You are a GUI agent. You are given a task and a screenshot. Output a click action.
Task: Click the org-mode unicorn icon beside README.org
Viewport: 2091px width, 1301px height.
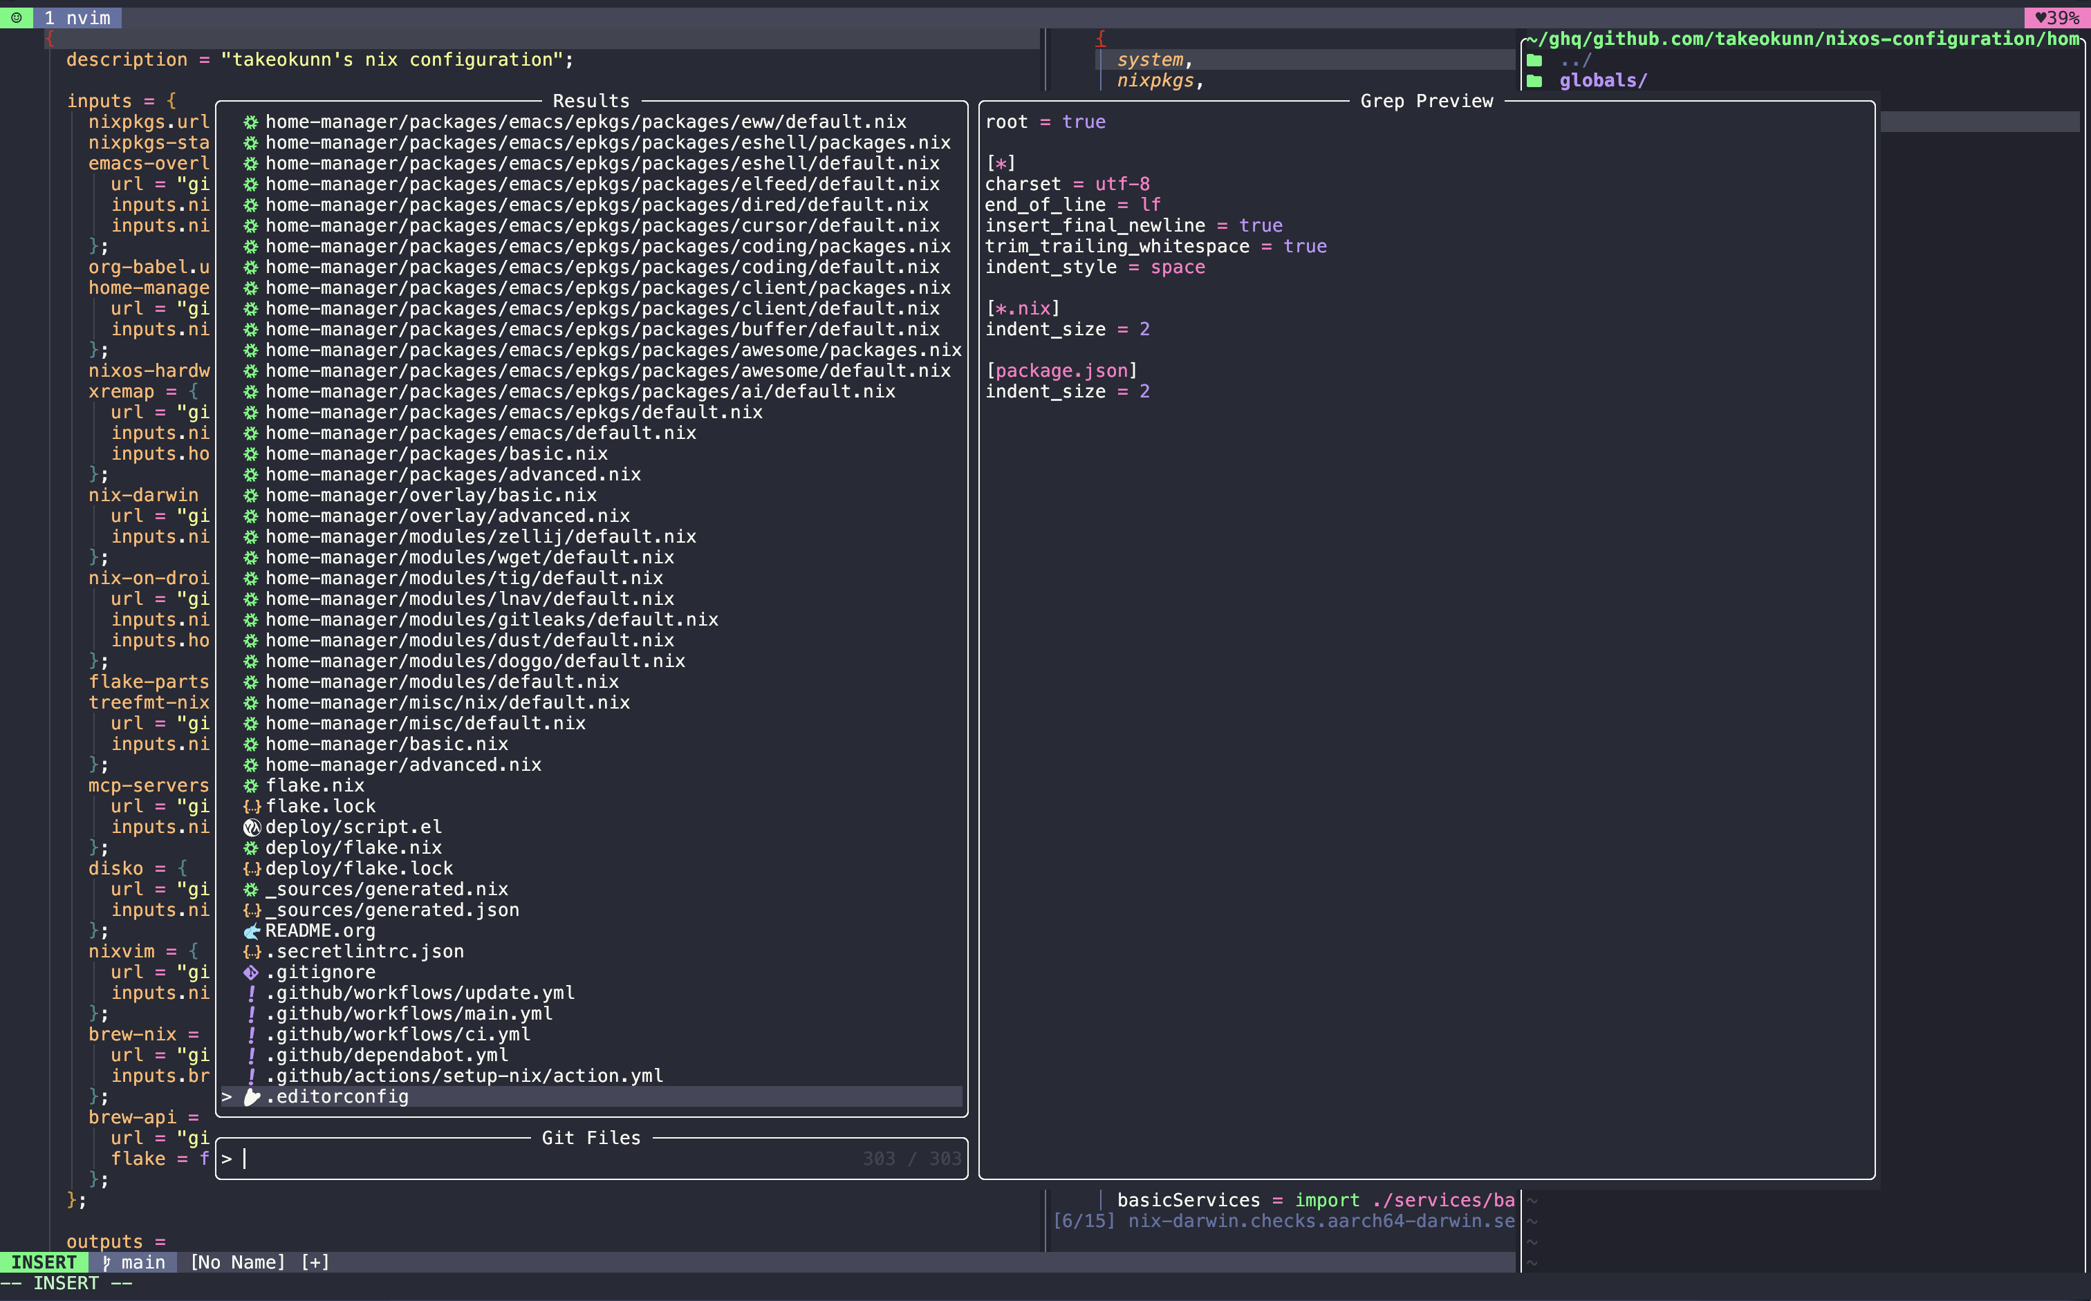pos(251,931)
